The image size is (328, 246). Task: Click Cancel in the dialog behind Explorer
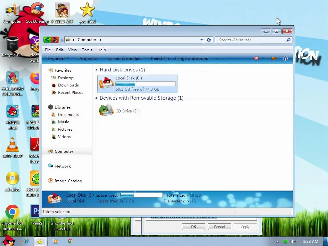coord(219,226)
